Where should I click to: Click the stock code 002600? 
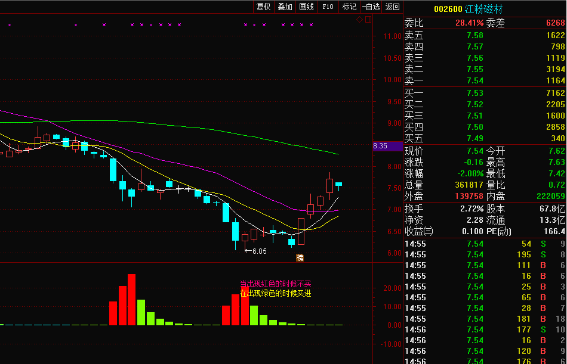tap(448, 9)
